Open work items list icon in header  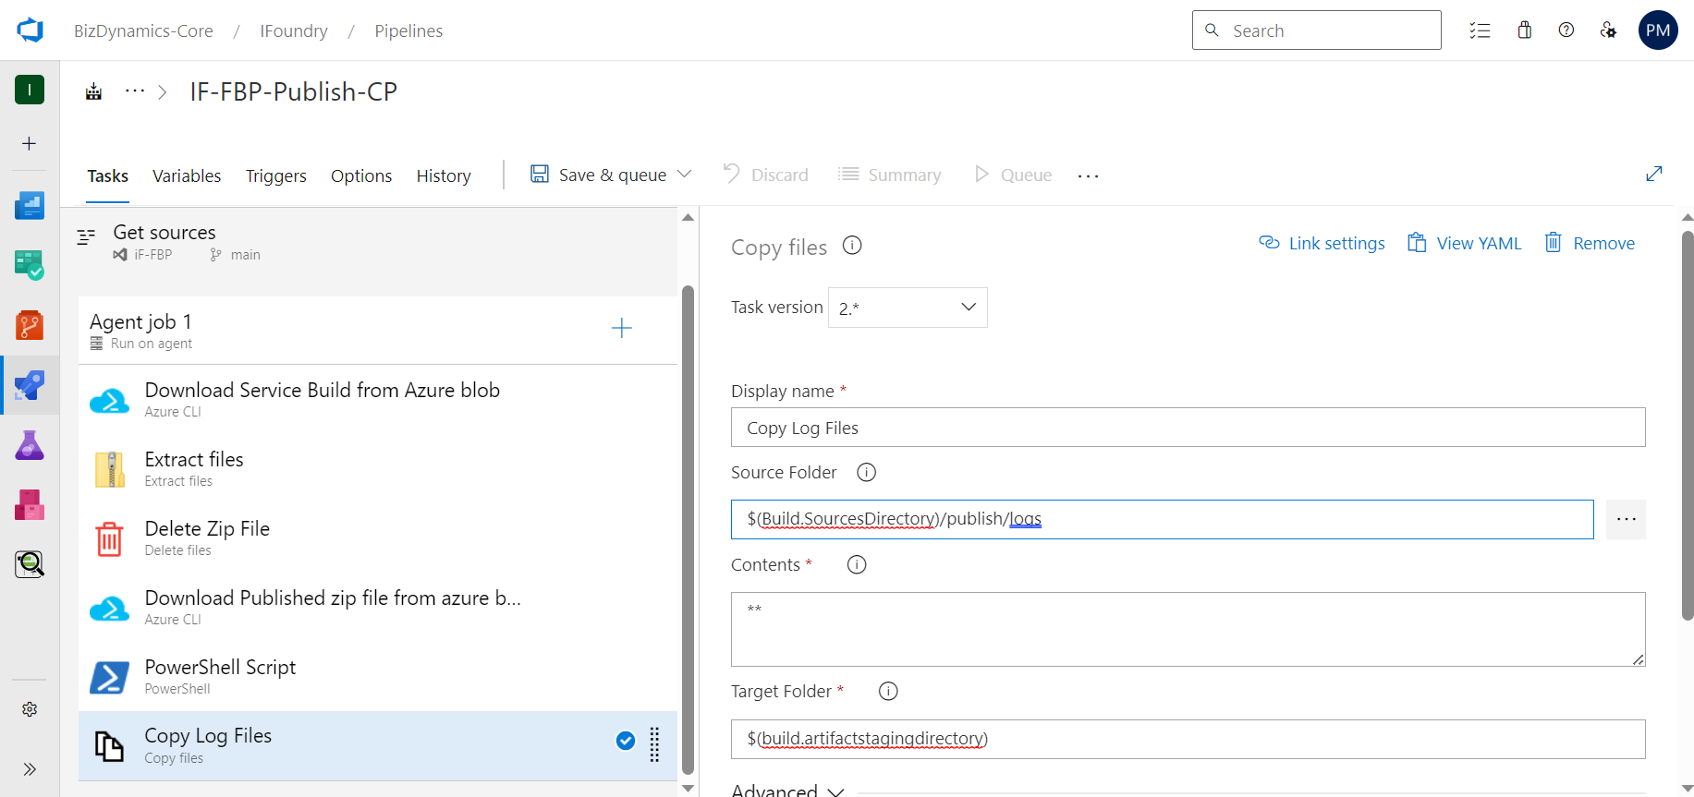click(1480, 30)
